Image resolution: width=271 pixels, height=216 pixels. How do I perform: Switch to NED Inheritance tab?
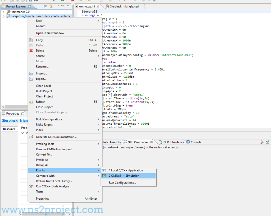tap(174, 142)
